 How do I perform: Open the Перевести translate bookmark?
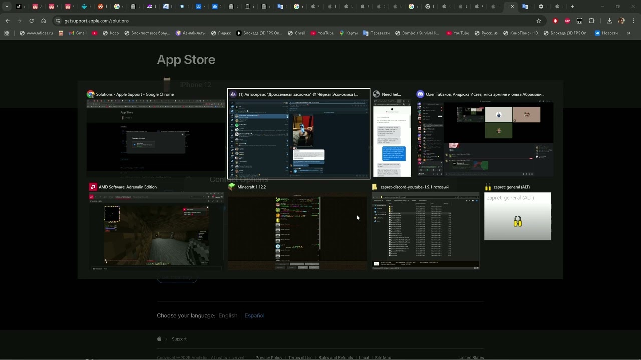pos(376,33)
